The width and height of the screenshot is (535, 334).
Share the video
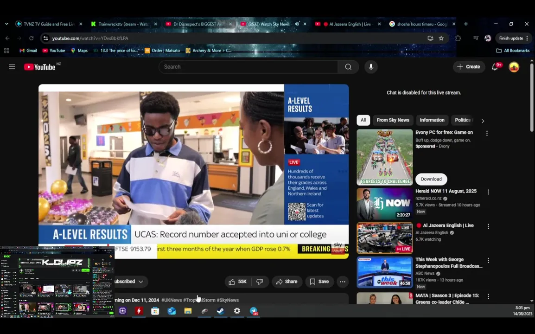pyautogui.click(x=287, y=282)
